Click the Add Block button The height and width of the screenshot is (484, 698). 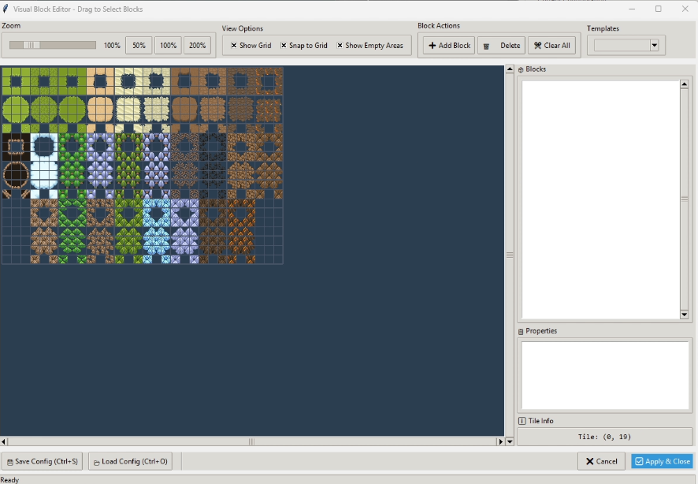pyautogui.click(x=449, y=46)
